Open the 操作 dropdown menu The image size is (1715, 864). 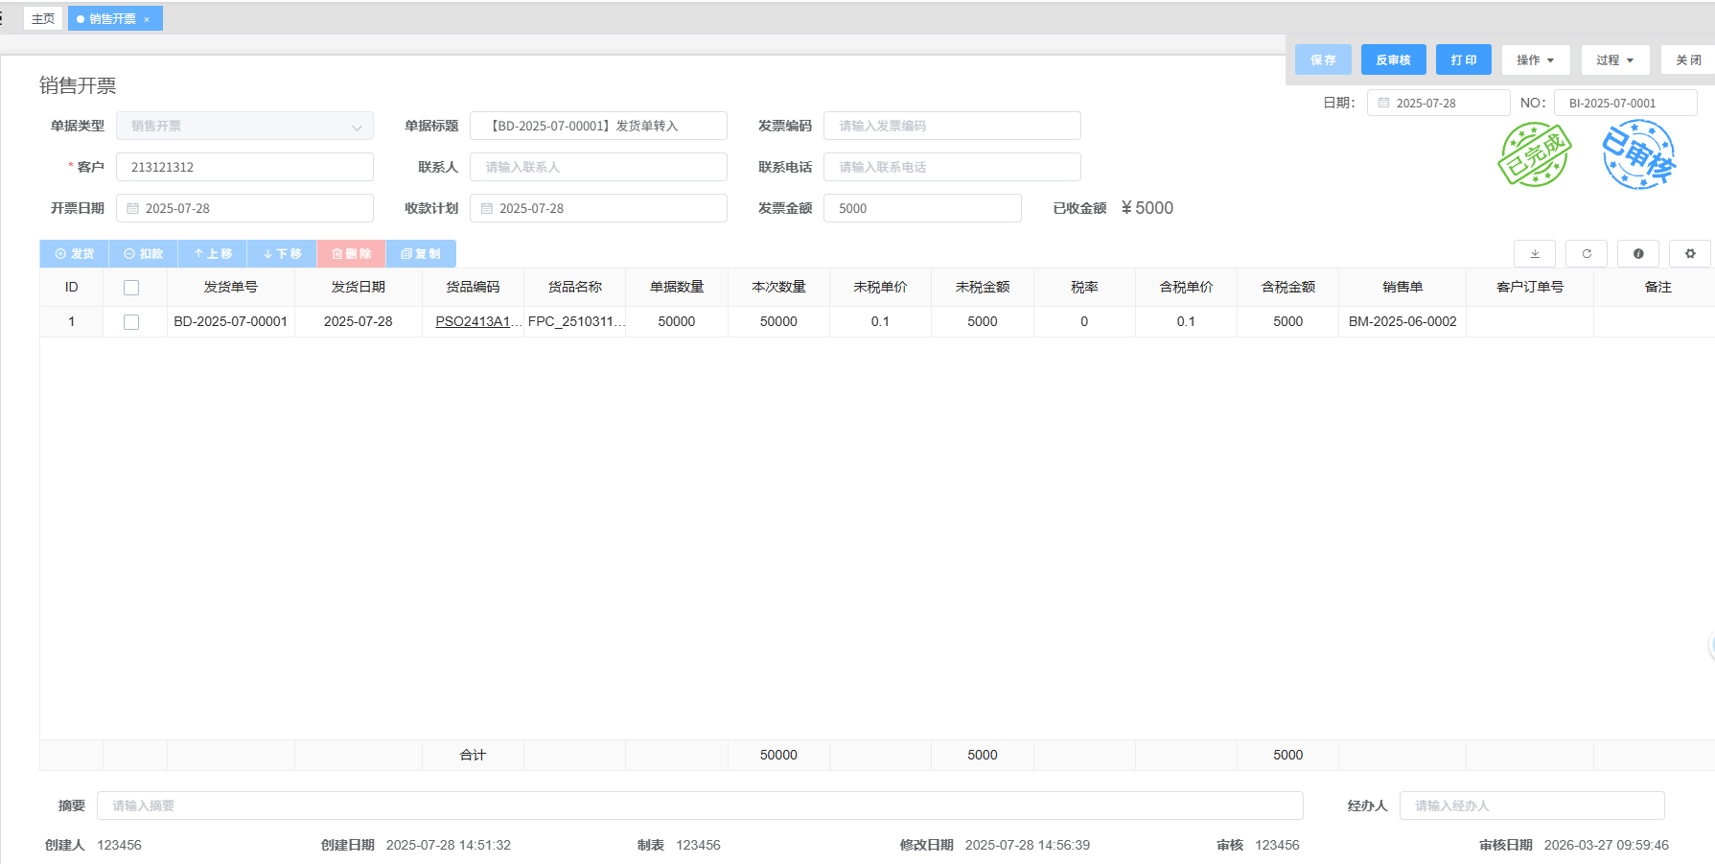pyautogui.click(x=1535, y=60)
